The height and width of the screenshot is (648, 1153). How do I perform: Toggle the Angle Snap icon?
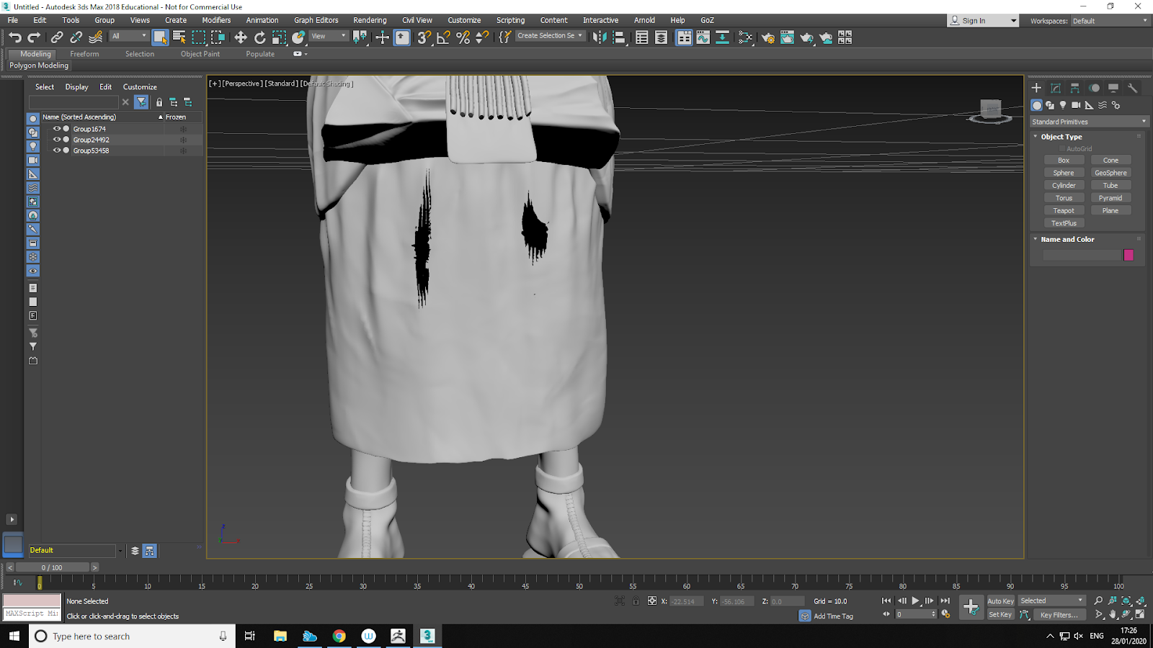click(443, 37)
